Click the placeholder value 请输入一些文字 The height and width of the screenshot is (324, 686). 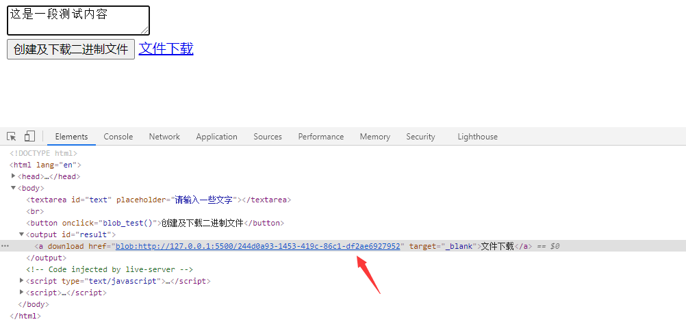203,200
